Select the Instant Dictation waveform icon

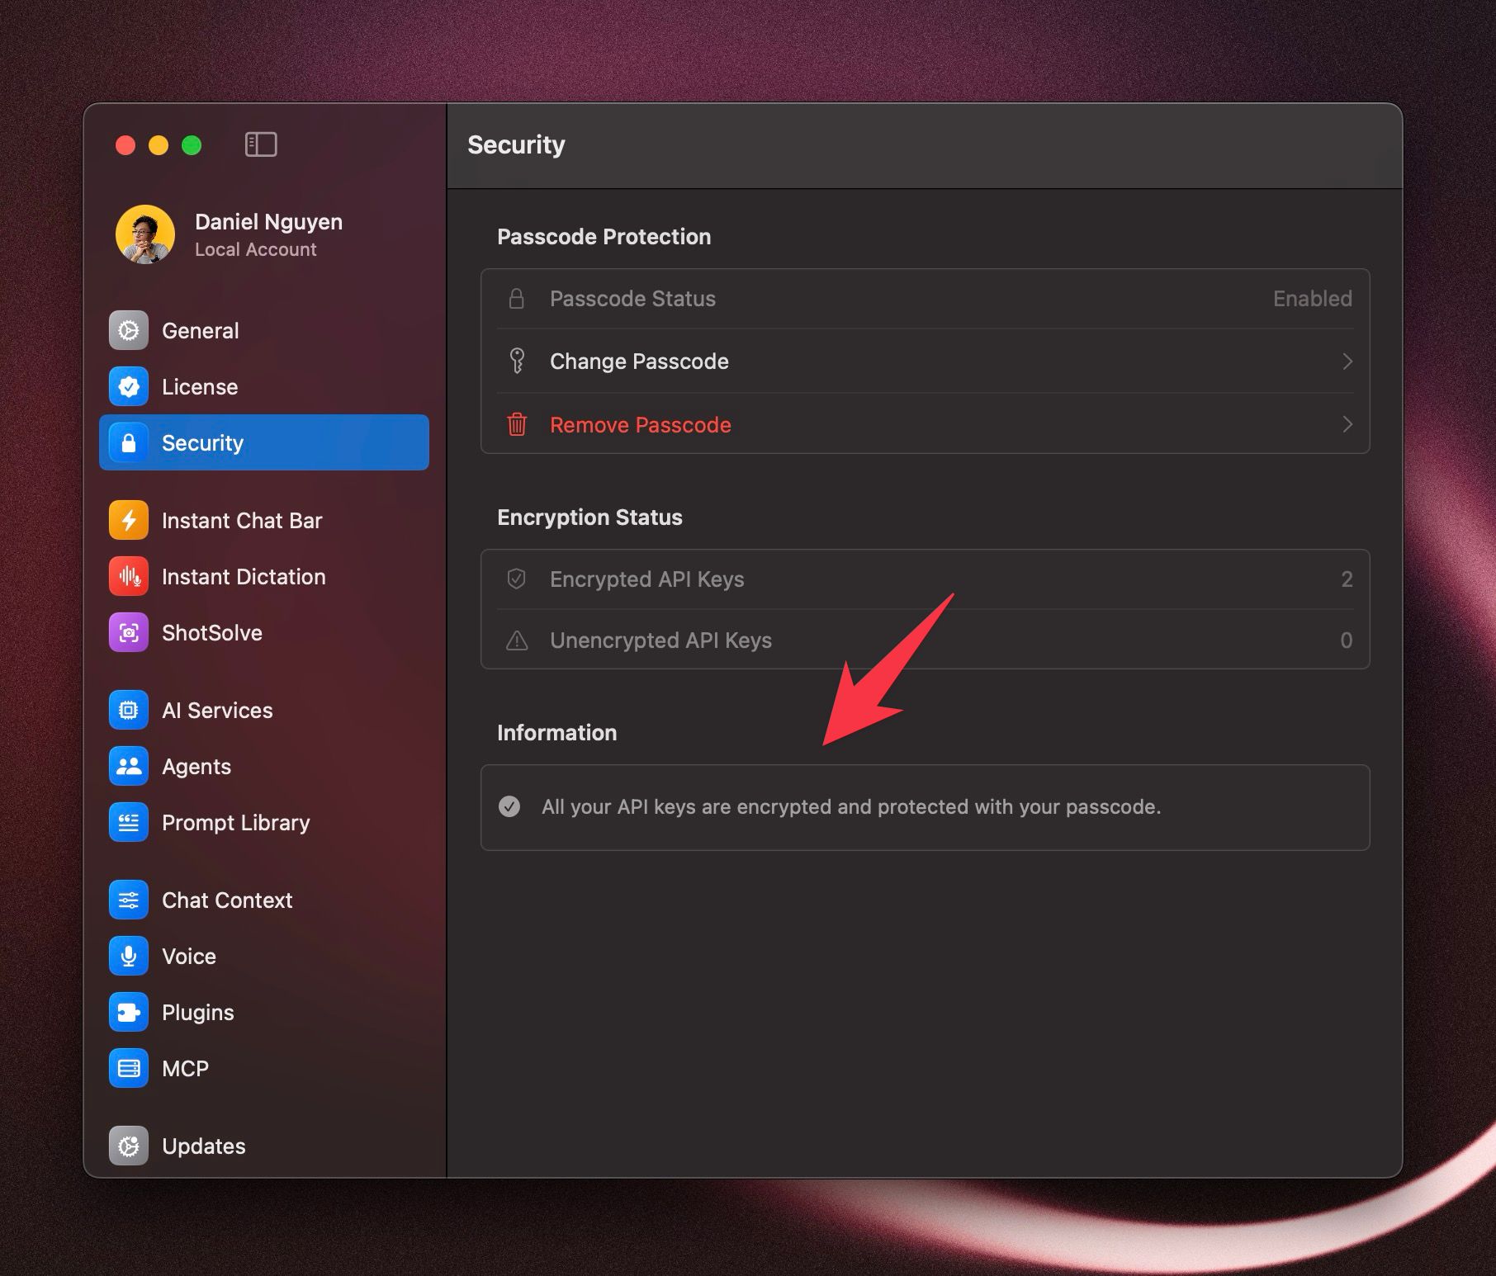[129, 577]
